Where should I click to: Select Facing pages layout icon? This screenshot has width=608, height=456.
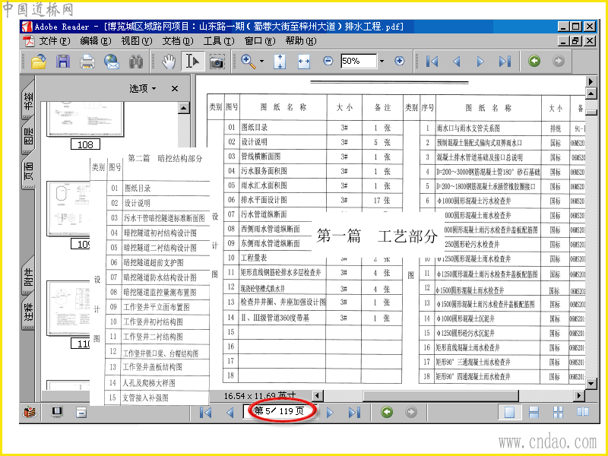(582, 412)
